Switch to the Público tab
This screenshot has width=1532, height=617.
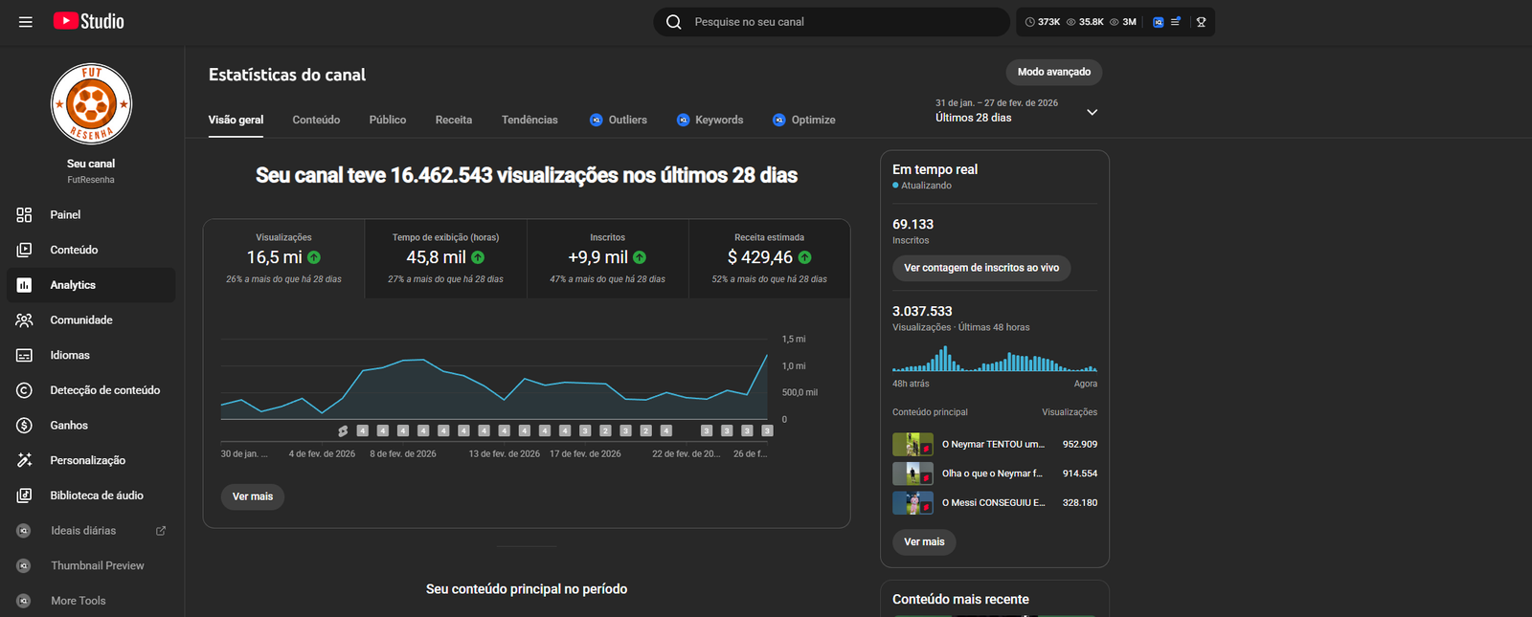388,121
